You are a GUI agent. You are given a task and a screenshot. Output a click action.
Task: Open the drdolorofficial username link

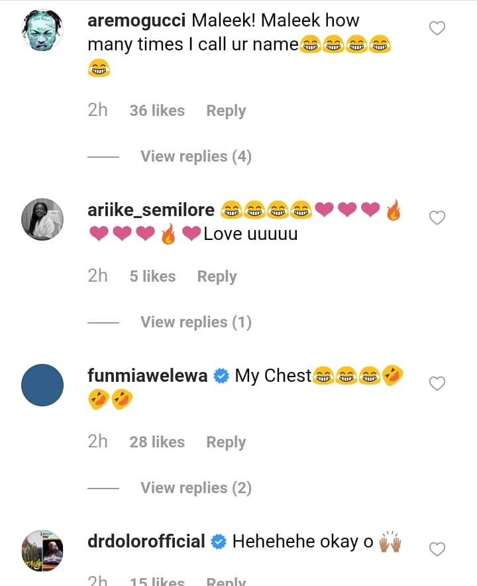coord(146,542)
